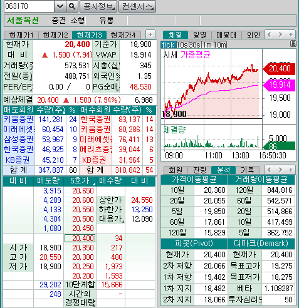Select the 1m chart interval
Viewport: 299px width, 308px height.
(207, 44)
